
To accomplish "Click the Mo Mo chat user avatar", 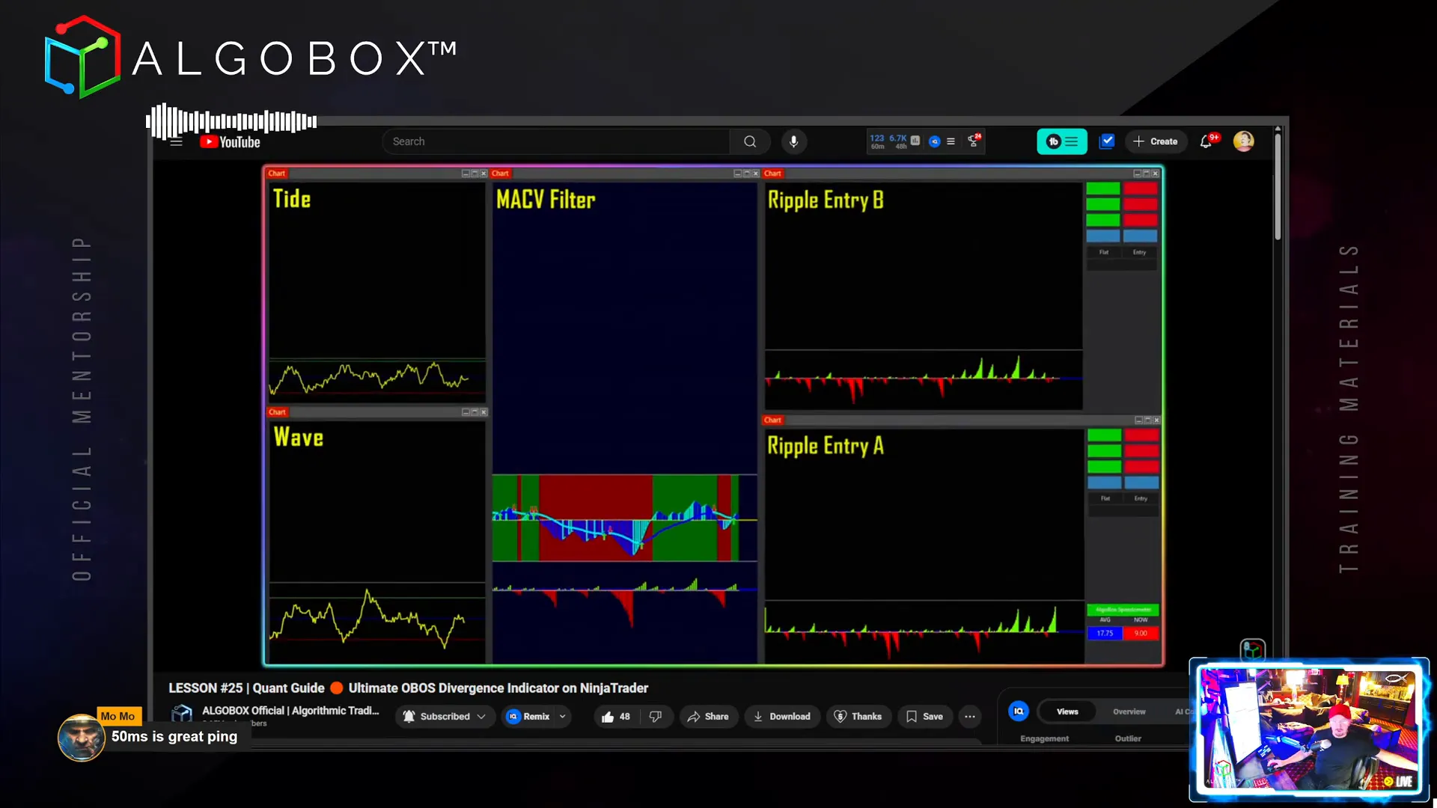I will 81,738.
